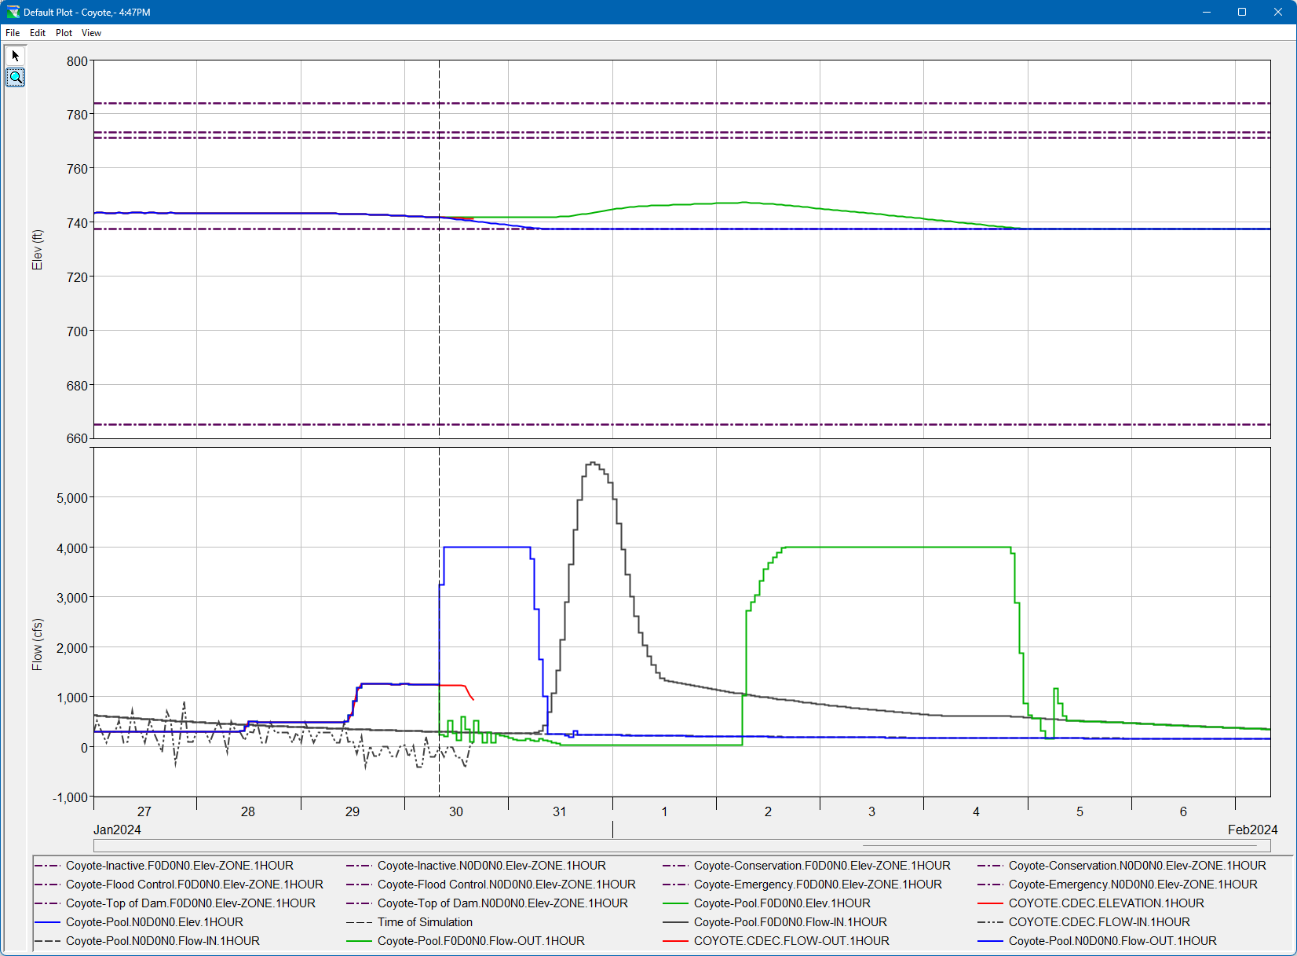Maximize the Default Plot window
The width and height of the screenshot is (1297, 956).
click(x=1242, y=12)
